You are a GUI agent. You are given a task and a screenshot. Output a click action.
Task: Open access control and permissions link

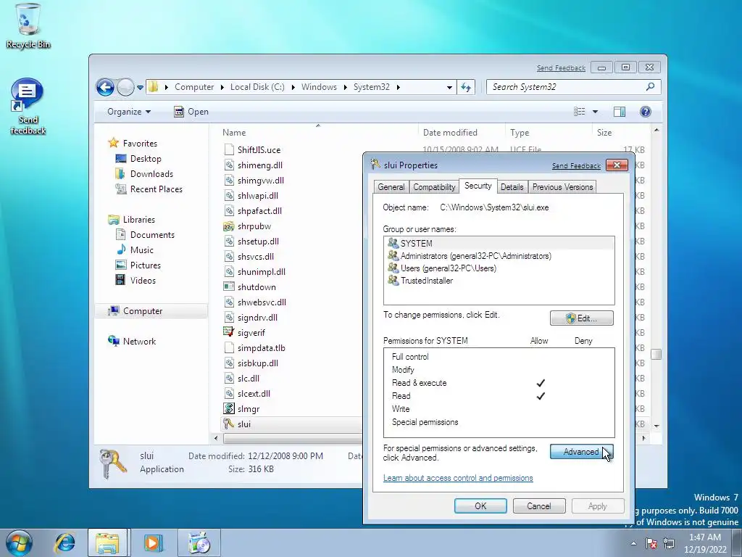point(458,478)
